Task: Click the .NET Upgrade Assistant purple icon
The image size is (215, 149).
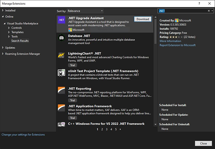Action: (61, 20)
